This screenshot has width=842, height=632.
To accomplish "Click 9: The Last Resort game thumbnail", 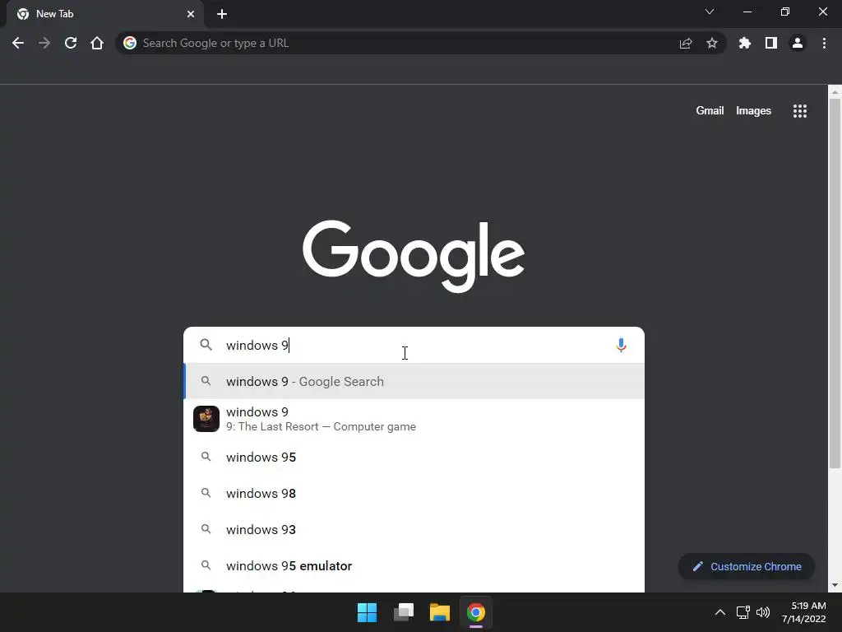I will (206, 419).
